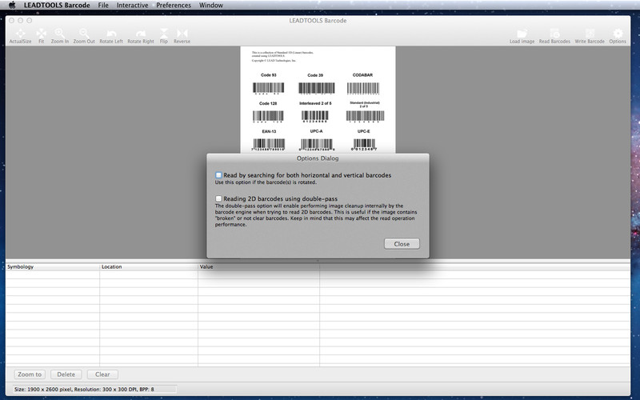Screen dimensions: 640x400
Task: Close the Options Dialog
Action: click(402, 244)
